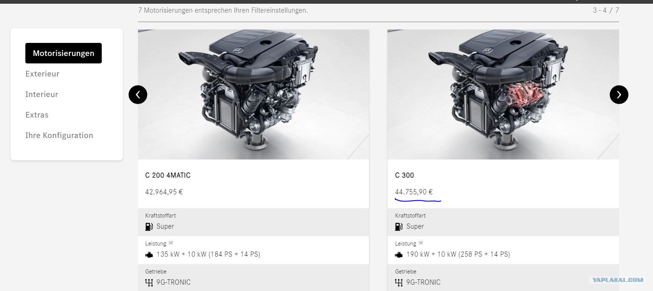The image size is (653, 291).
Task: Click Kraftstoffart label under C 200 4MATIC
Action: [x=160, y=216]
